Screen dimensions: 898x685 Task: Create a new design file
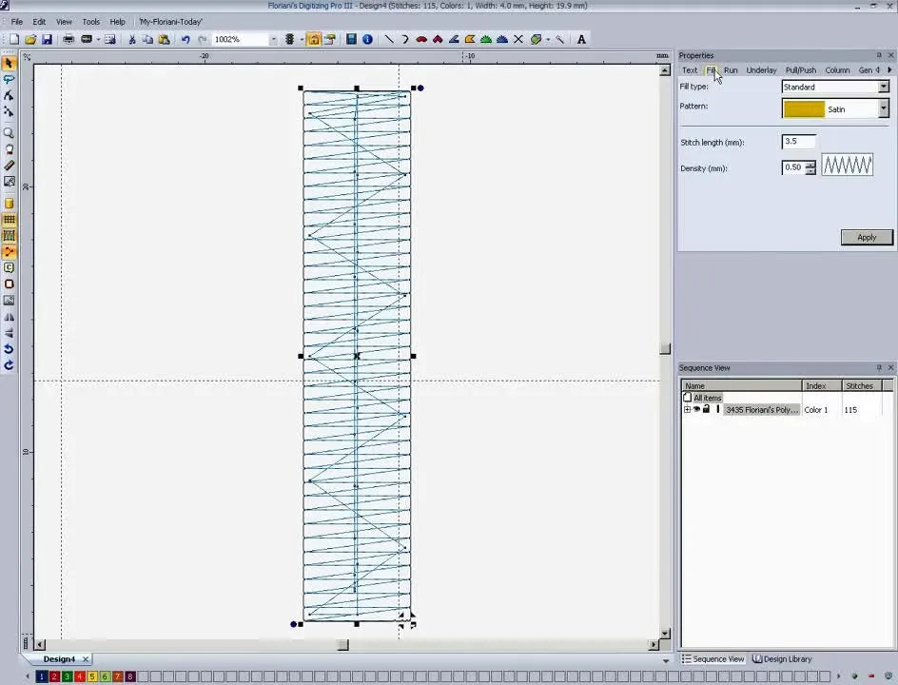point(14,40)
